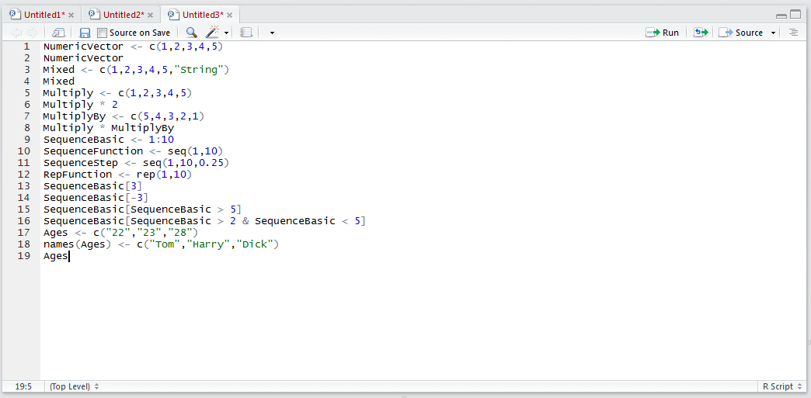Minimize the source pane
The height and width of the screenshot is (398, 811).
781,15
